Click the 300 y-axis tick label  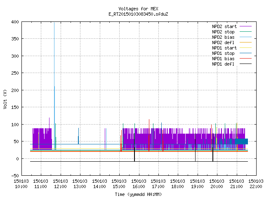(15, 56)
